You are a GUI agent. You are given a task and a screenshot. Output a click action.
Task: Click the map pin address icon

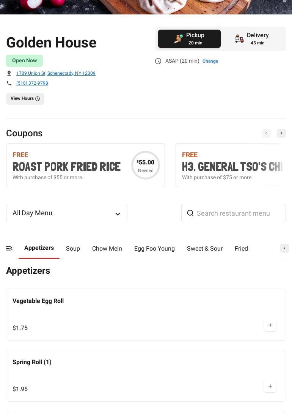tap(9, 73)
